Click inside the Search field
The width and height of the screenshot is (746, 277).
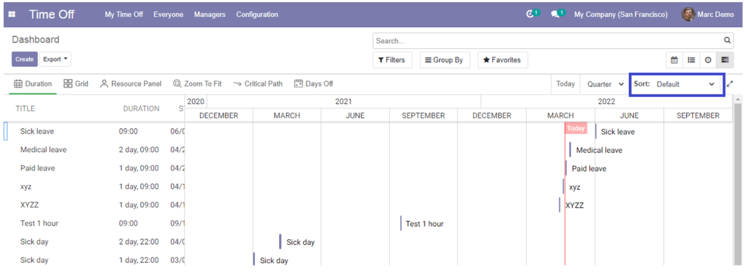pyautogui.click(x=546, y=41)
